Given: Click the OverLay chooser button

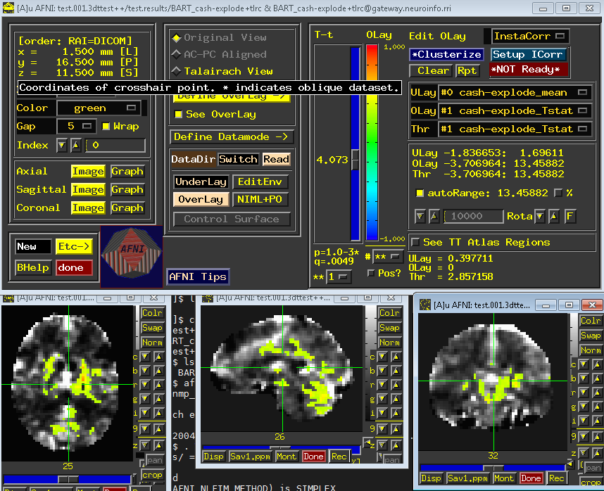Looking at the screenshot, I should click(x=201, y=200).
